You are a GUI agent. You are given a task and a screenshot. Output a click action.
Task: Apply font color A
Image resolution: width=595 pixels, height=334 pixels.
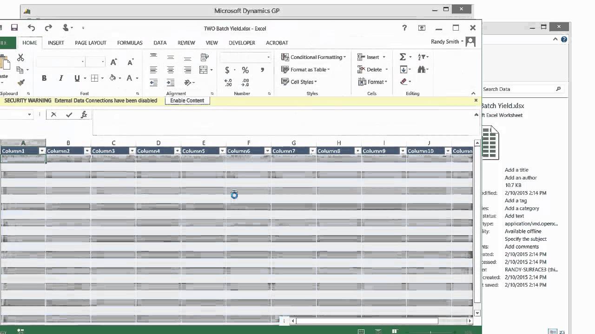(x=130, y=78)
